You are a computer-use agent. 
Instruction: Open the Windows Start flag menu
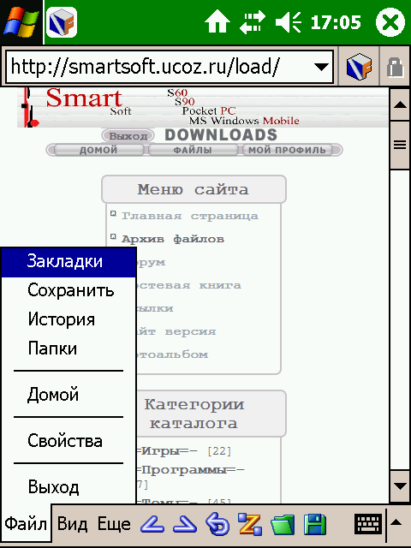click(21, 22)
